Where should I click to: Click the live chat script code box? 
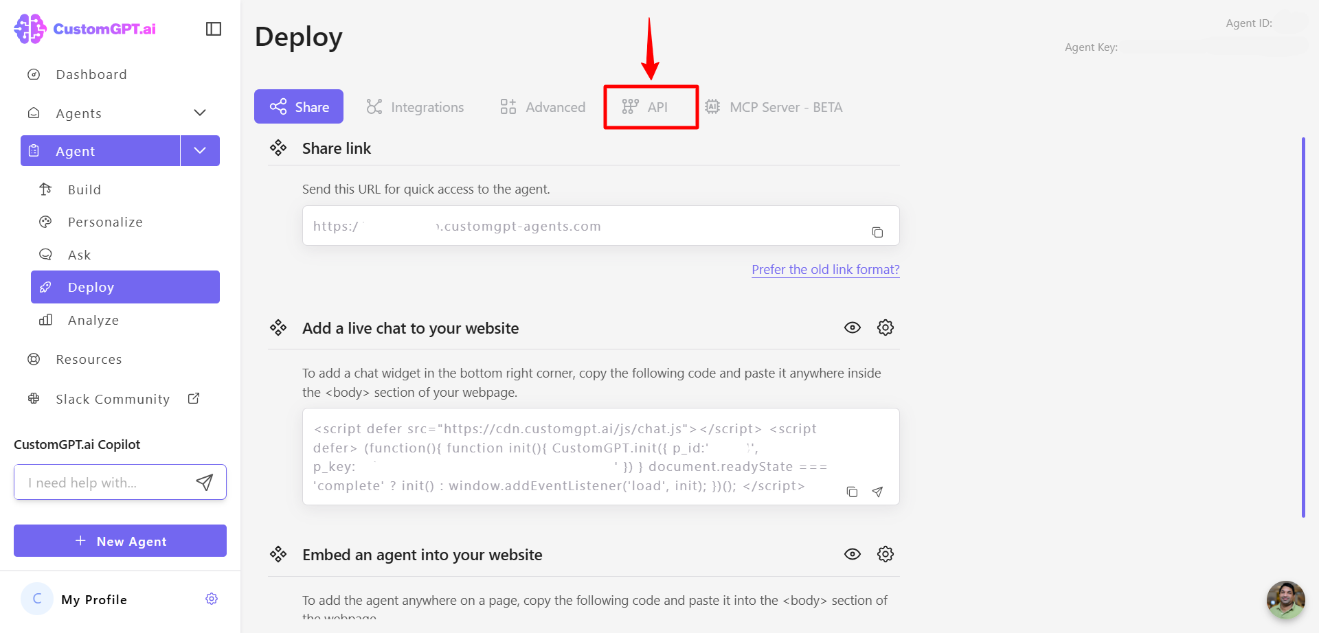[601, 457]
